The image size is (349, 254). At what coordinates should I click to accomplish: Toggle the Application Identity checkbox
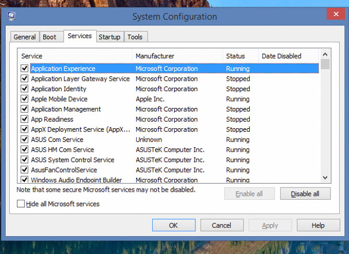coord(24,88)
